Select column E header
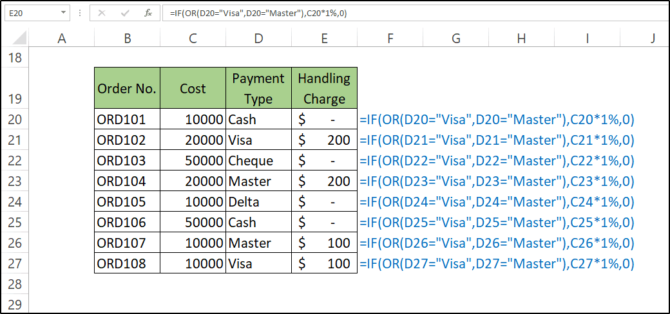The width and height of the screenshot is (670, 314). coord(324,39)
